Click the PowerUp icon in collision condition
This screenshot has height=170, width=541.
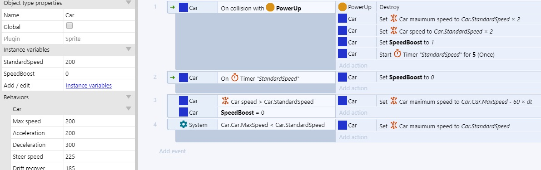point(271,8)
